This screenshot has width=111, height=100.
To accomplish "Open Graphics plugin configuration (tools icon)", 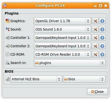I will [95, 21].
